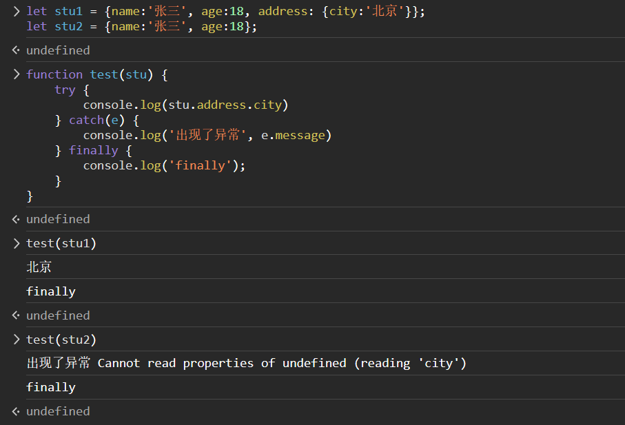Viewport: 625px width, 425px height.
Task: Click the input chevron beside let stu1 declaration
Action: click(17, 12)
